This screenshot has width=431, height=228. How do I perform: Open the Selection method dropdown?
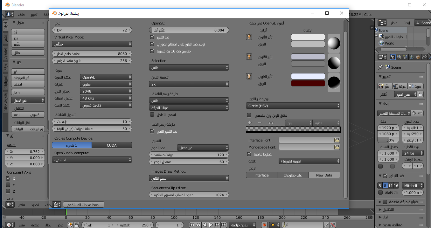[189, 67]
